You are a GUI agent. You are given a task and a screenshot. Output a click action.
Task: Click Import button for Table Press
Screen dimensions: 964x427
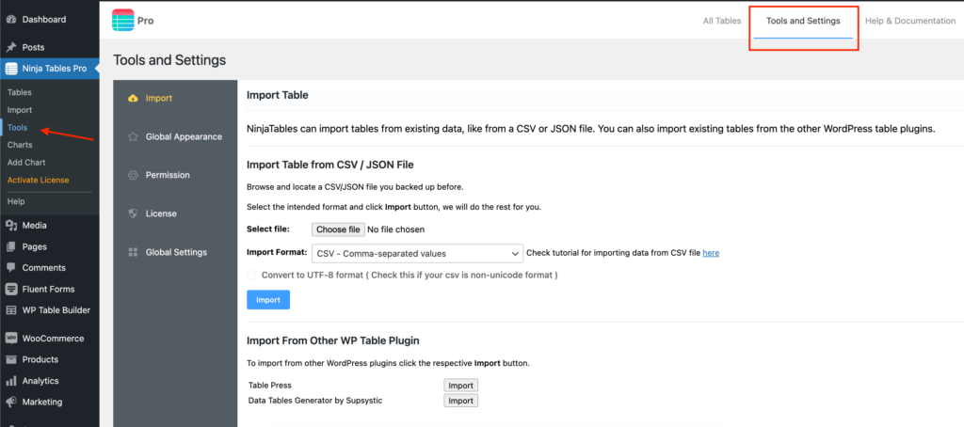pos(460,386)
